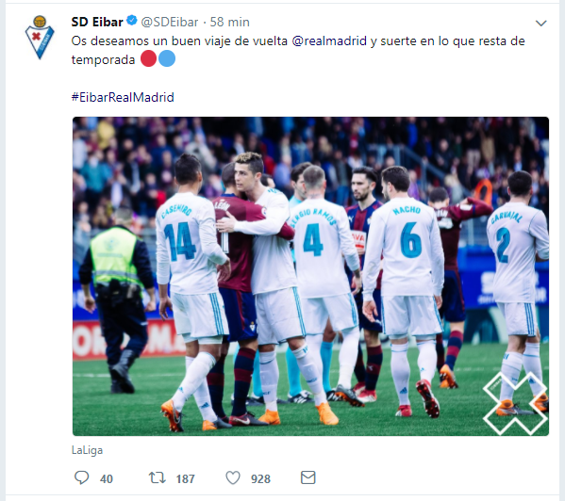This screenshot has width=565, height=501.
Task: Click the 40 replies count
Action: (x=107, y=478)
